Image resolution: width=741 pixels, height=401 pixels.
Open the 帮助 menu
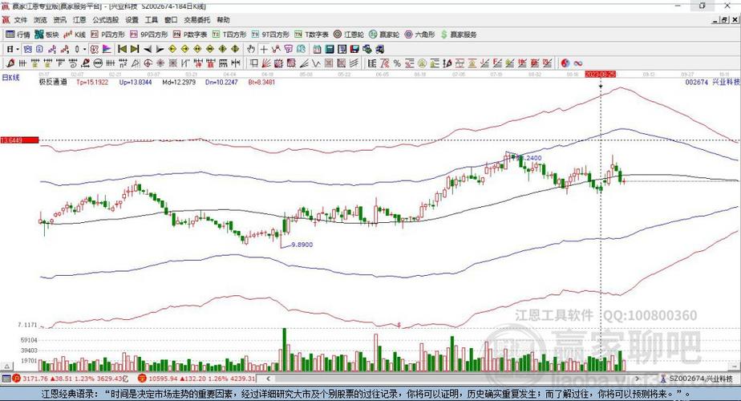point(223,20)
